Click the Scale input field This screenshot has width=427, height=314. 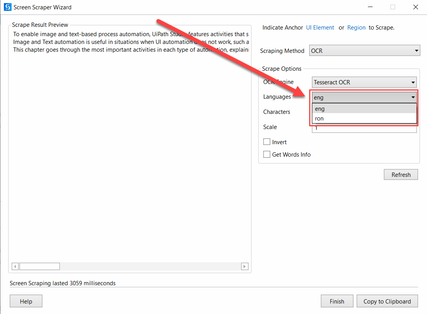click(364, 129)
